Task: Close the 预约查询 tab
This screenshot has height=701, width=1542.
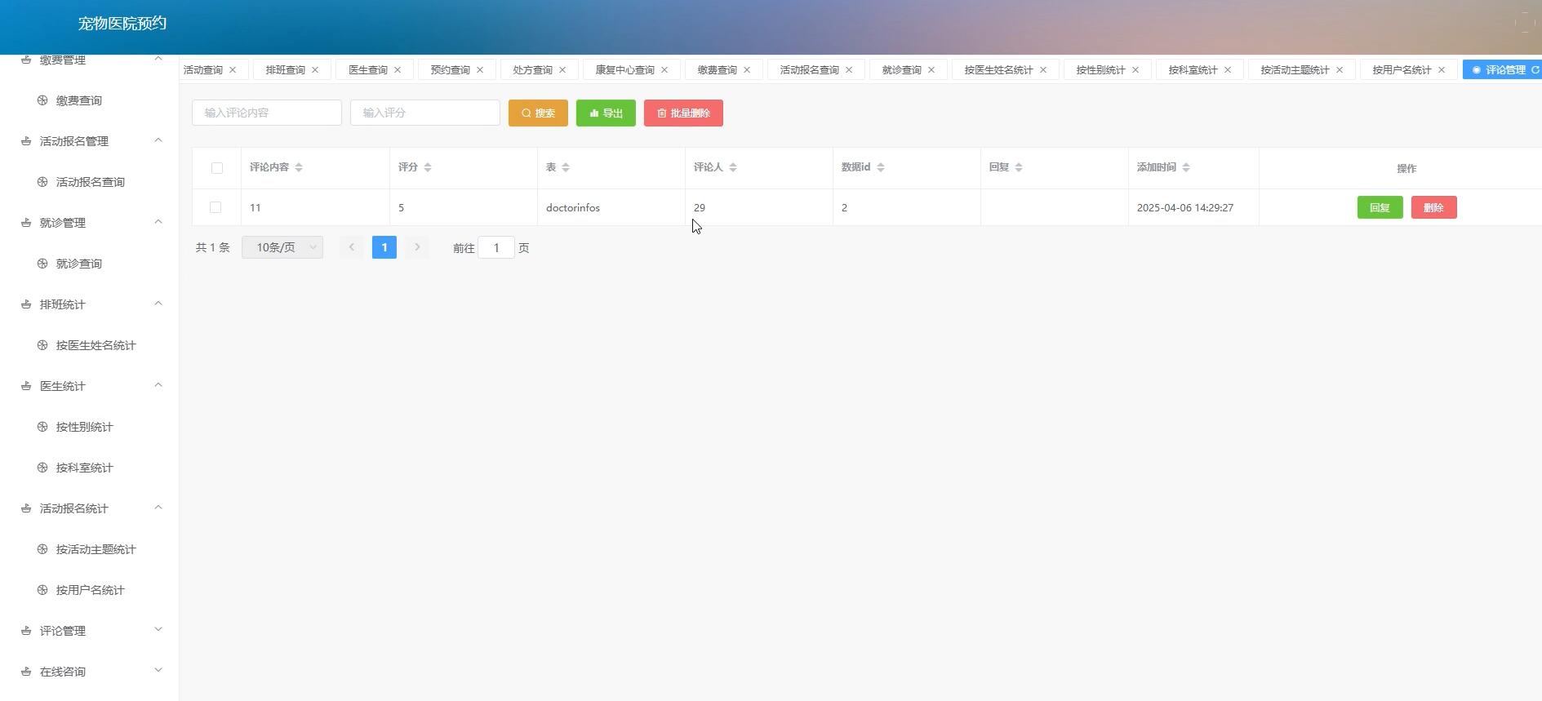Action: pos(480,70)
